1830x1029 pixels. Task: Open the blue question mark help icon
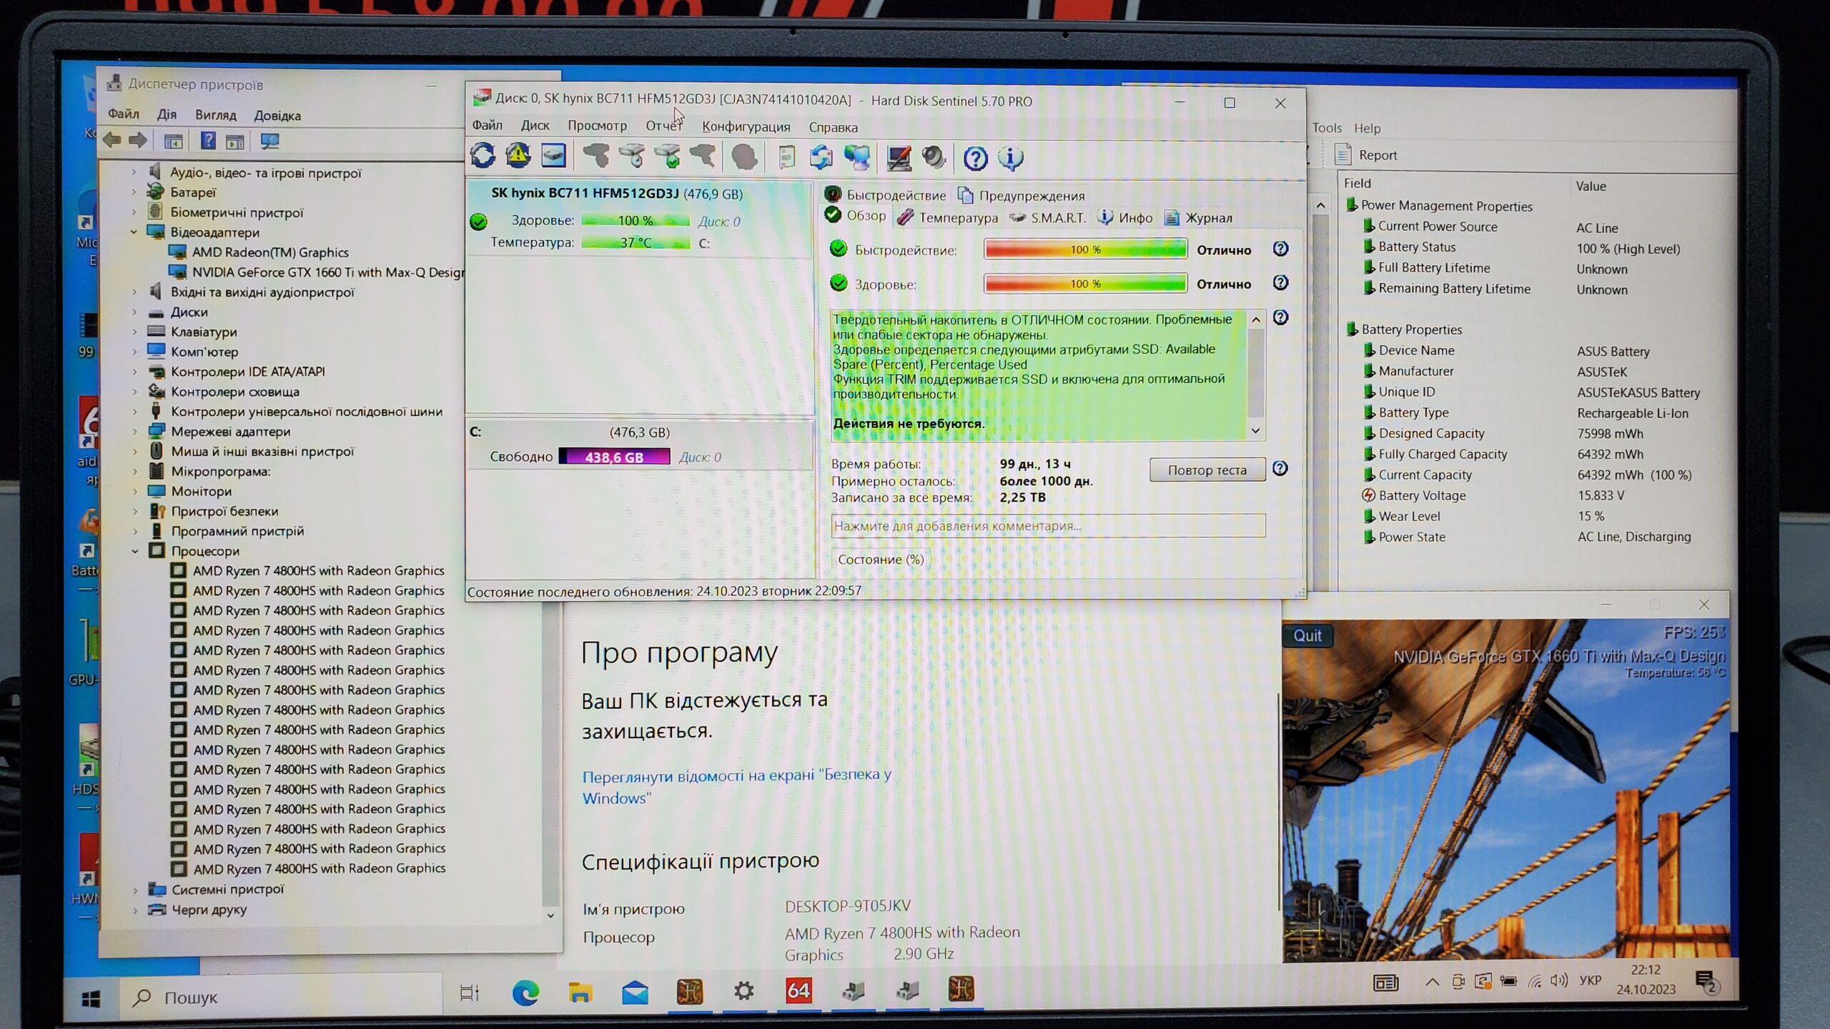pyautogui.click(x=975, y=158)
